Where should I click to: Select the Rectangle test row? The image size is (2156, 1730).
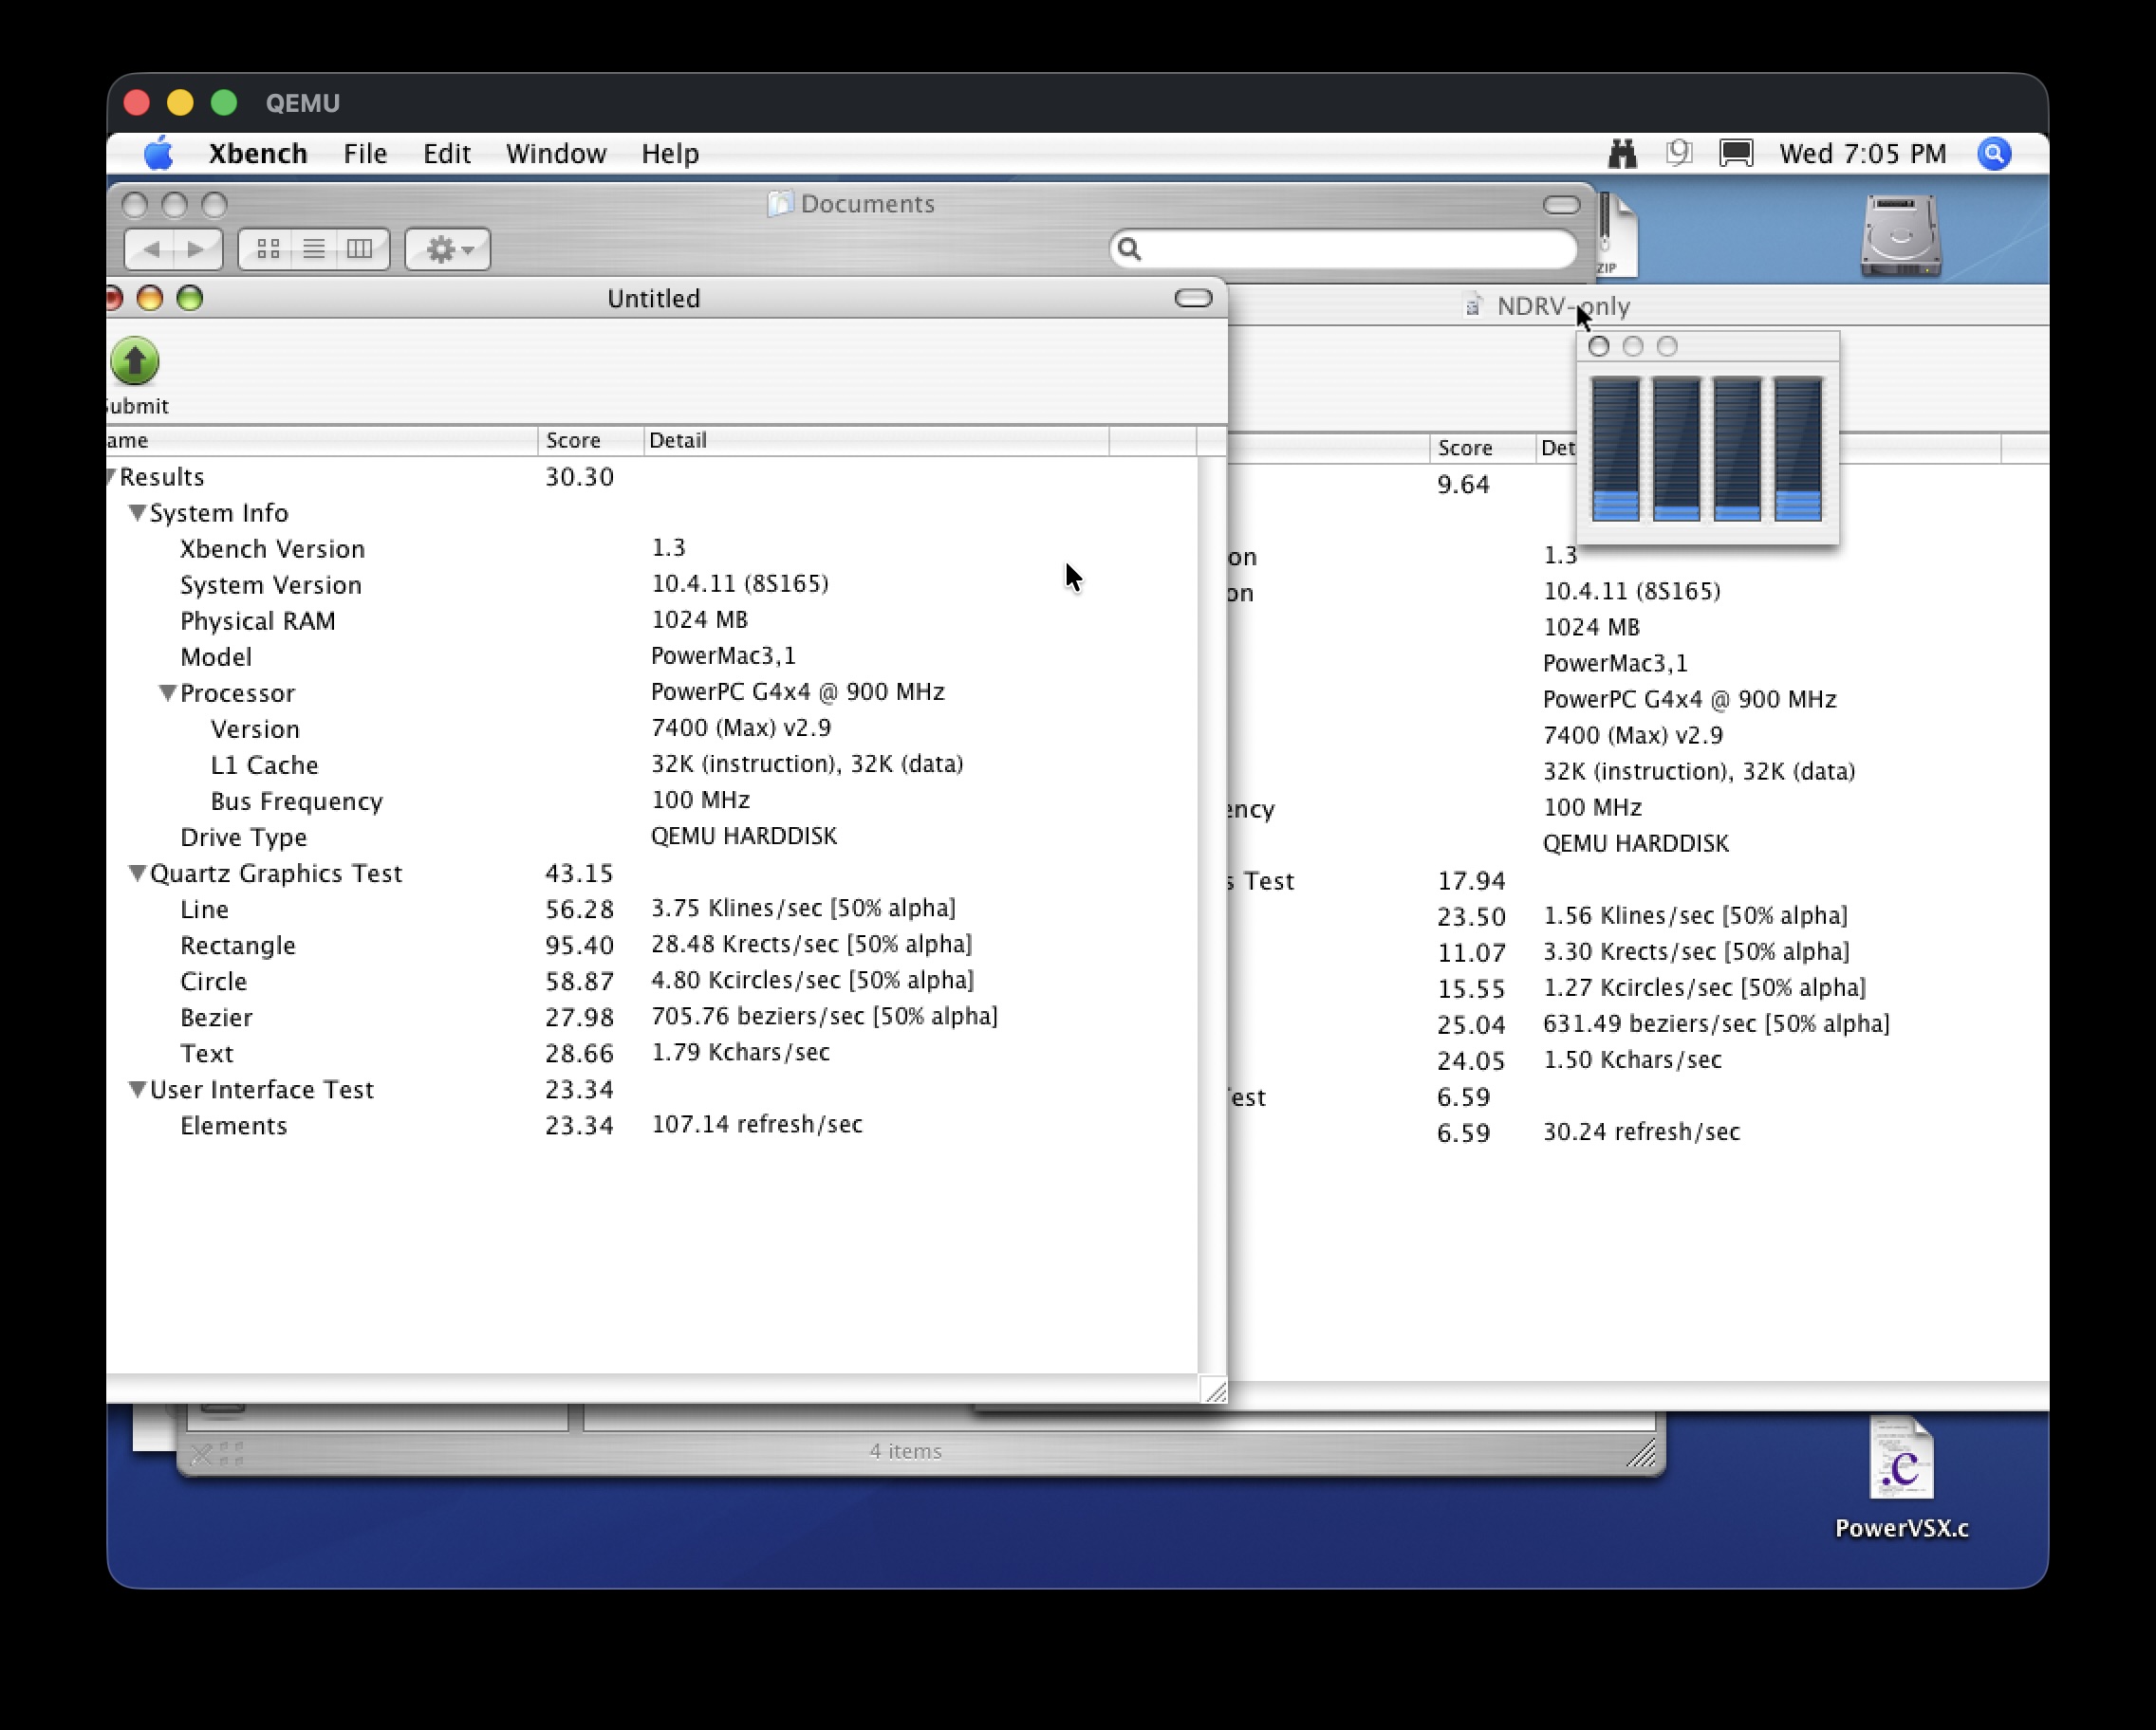(x=651, y=946)
